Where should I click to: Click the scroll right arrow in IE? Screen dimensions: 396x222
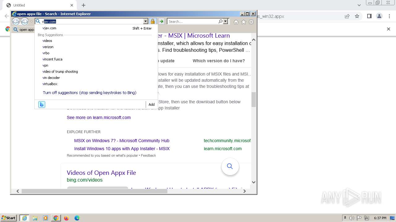(244, 191)
